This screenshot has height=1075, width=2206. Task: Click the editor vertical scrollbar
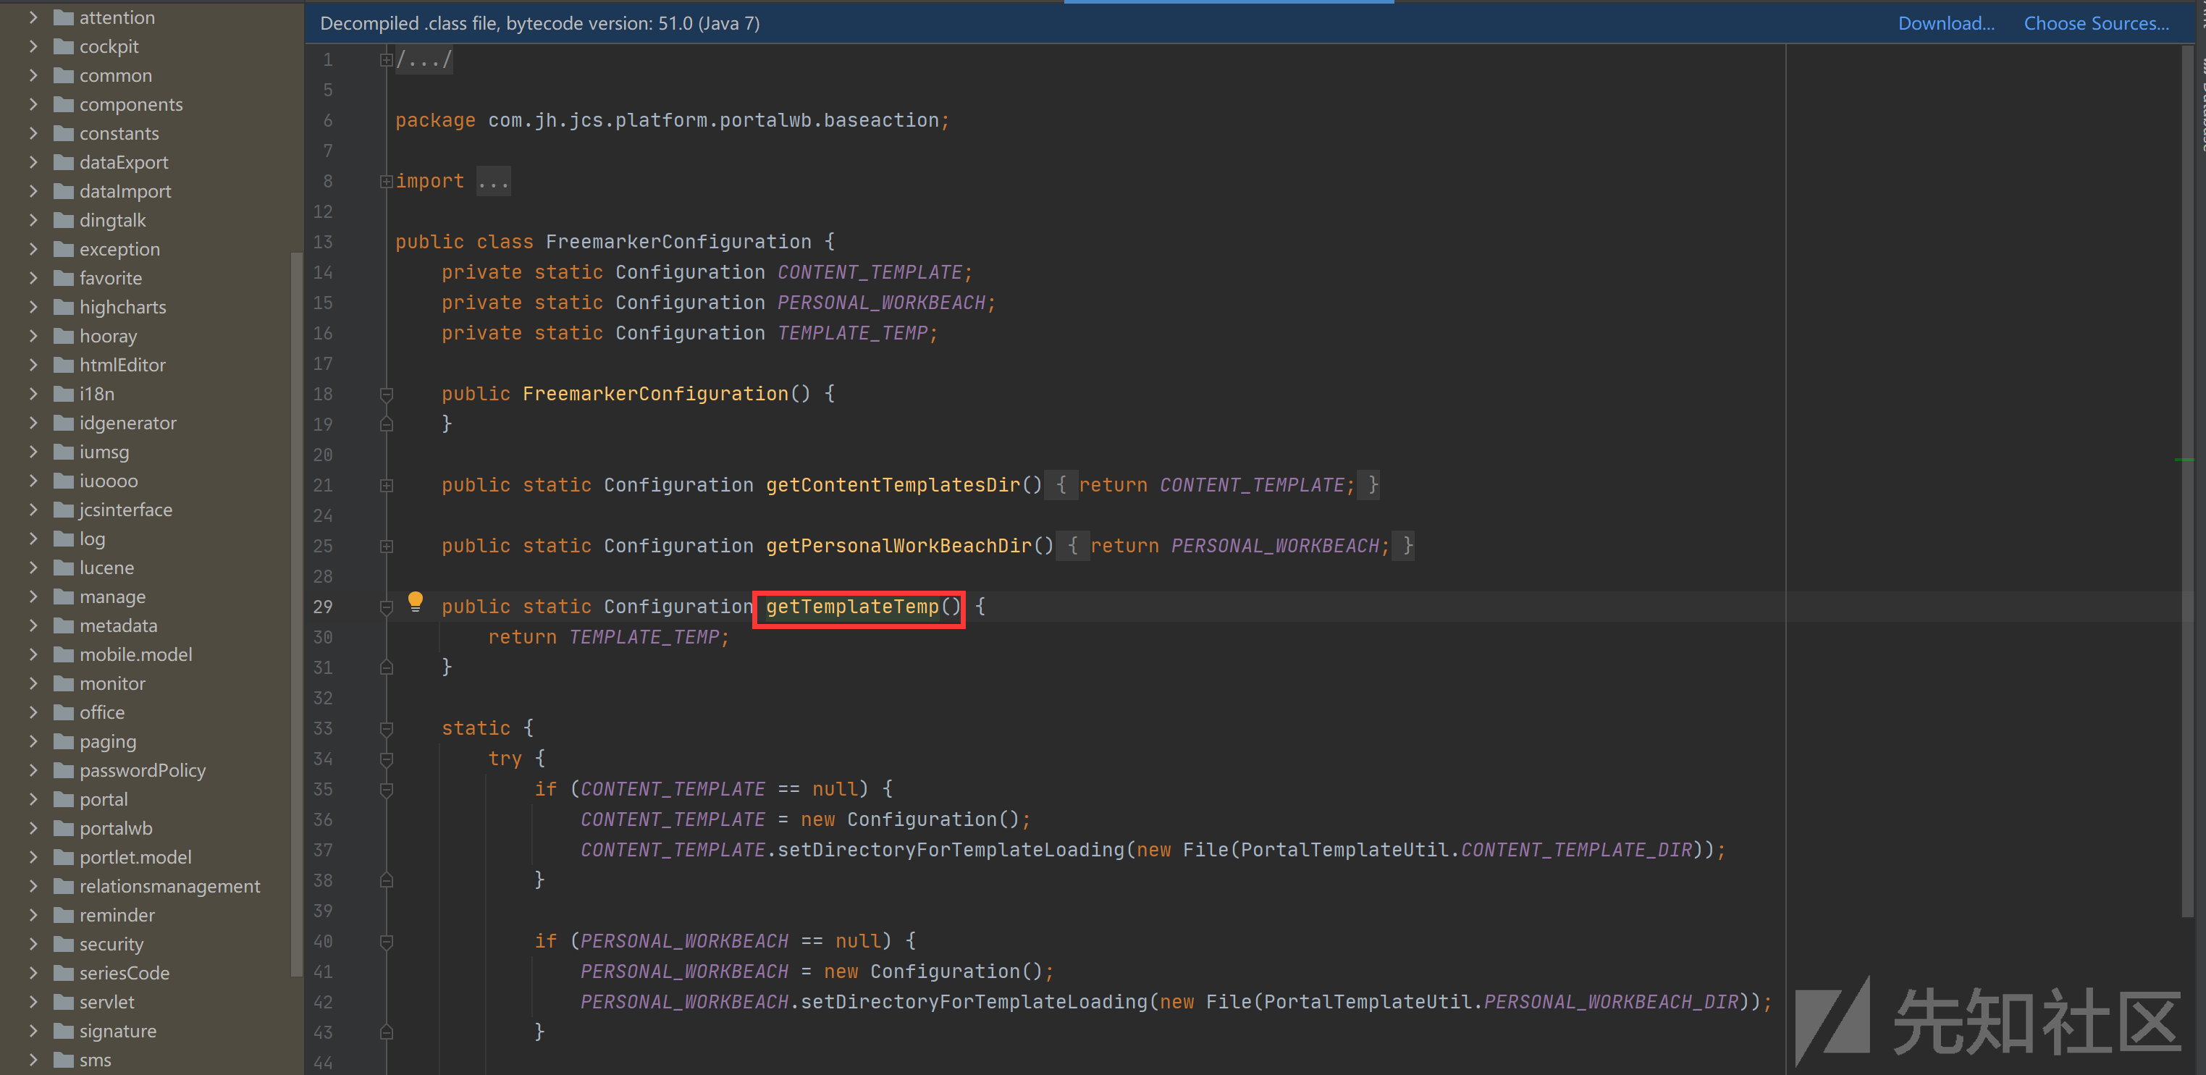(2186, 480)
